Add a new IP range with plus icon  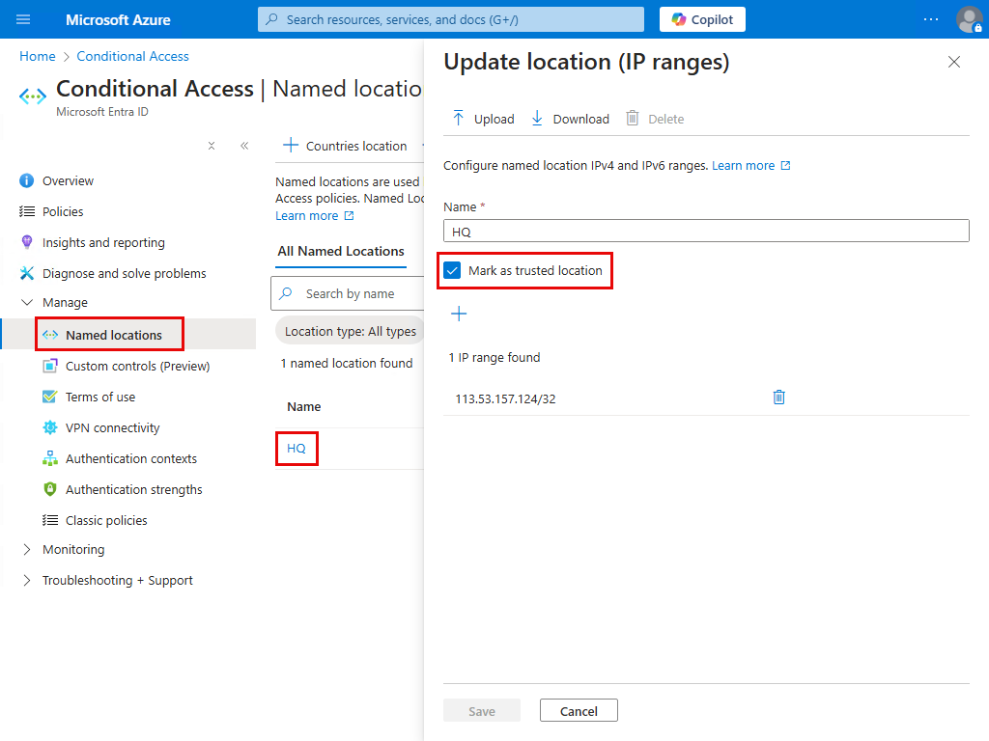[x=459, y=314]
